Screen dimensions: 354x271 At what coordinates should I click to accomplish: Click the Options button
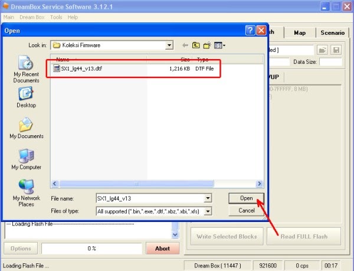[x=21, y=249]
